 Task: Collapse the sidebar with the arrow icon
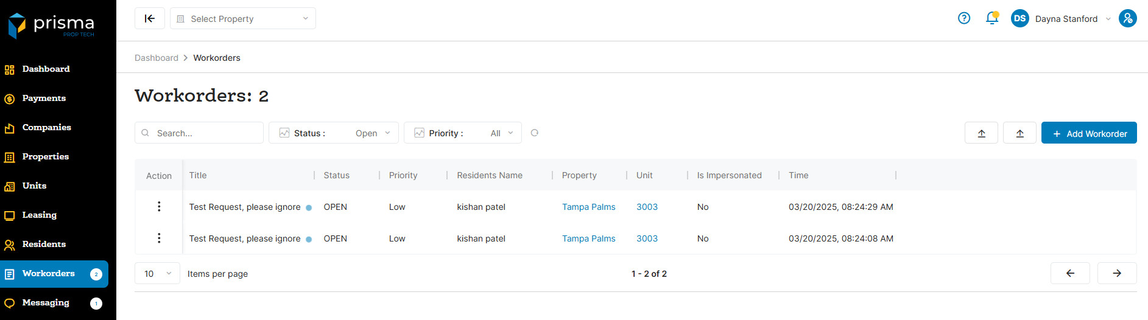point(149,18)
